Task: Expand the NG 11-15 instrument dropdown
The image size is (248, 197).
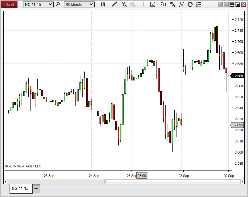Action: tap(38, 4)
